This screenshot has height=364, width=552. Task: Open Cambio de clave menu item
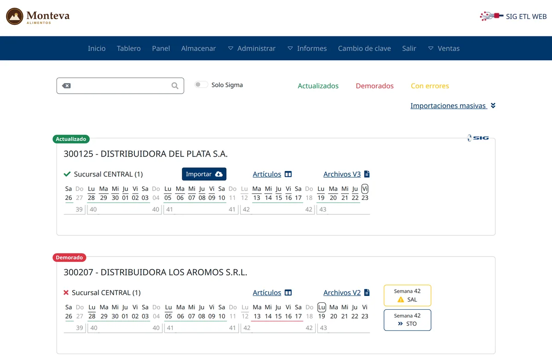[364, 48]
